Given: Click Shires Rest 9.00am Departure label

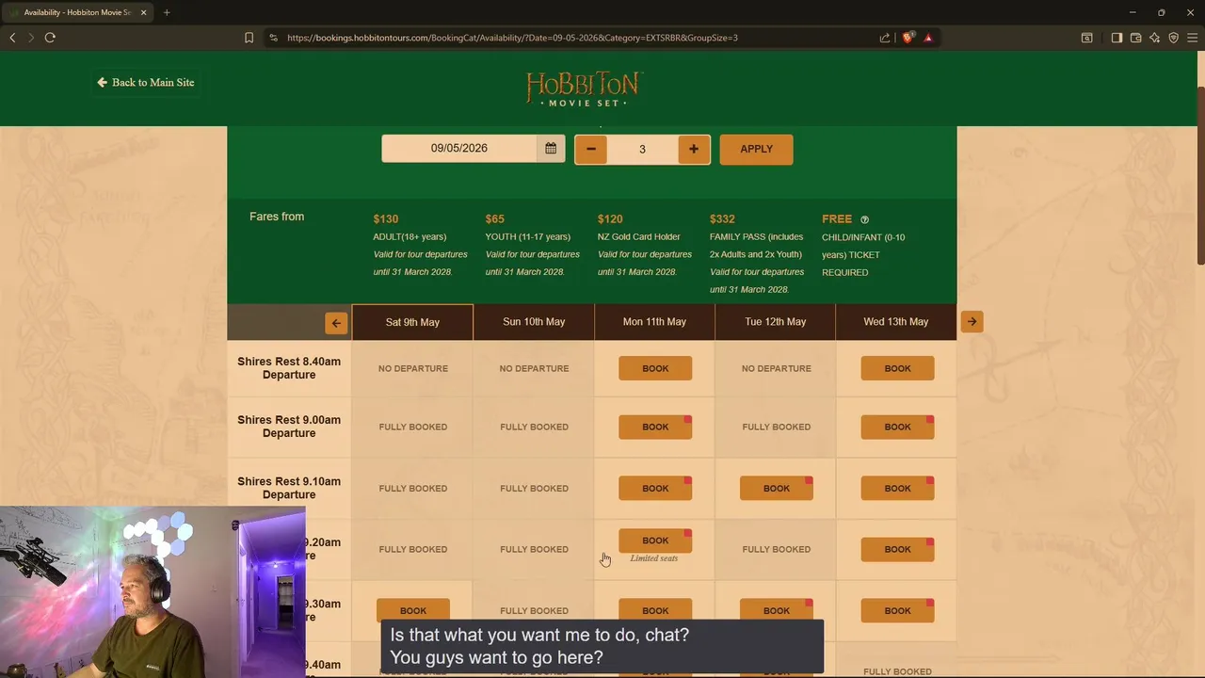Looking at the screenshot, I should click(x=289, y=427).
